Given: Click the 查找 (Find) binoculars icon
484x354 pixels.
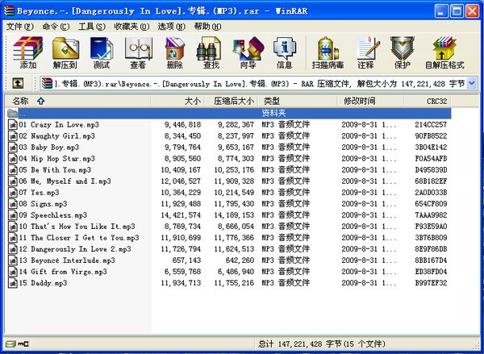Looking at the screenshot, I should tap(211, 52).
